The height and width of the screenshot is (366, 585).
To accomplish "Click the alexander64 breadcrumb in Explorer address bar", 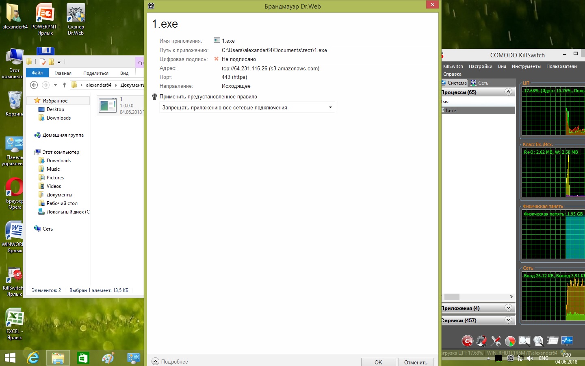I will click(99, 85).
